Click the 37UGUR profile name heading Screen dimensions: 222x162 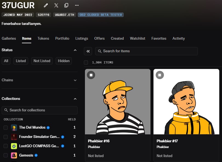tap(18, 5)
